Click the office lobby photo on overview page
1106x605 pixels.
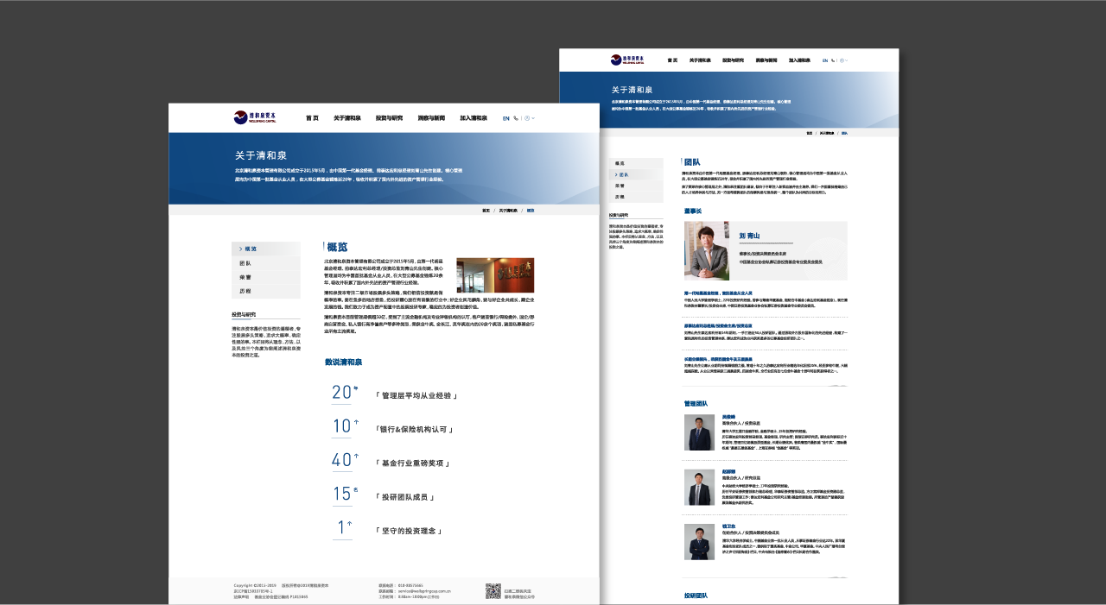(495, 275)
